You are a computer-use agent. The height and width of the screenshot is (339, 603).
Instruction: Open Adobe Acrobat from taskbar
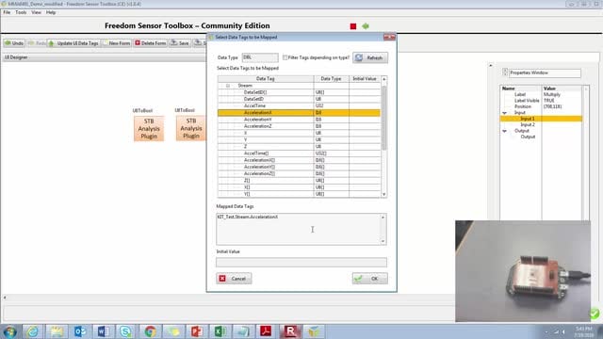coord(266,331)
